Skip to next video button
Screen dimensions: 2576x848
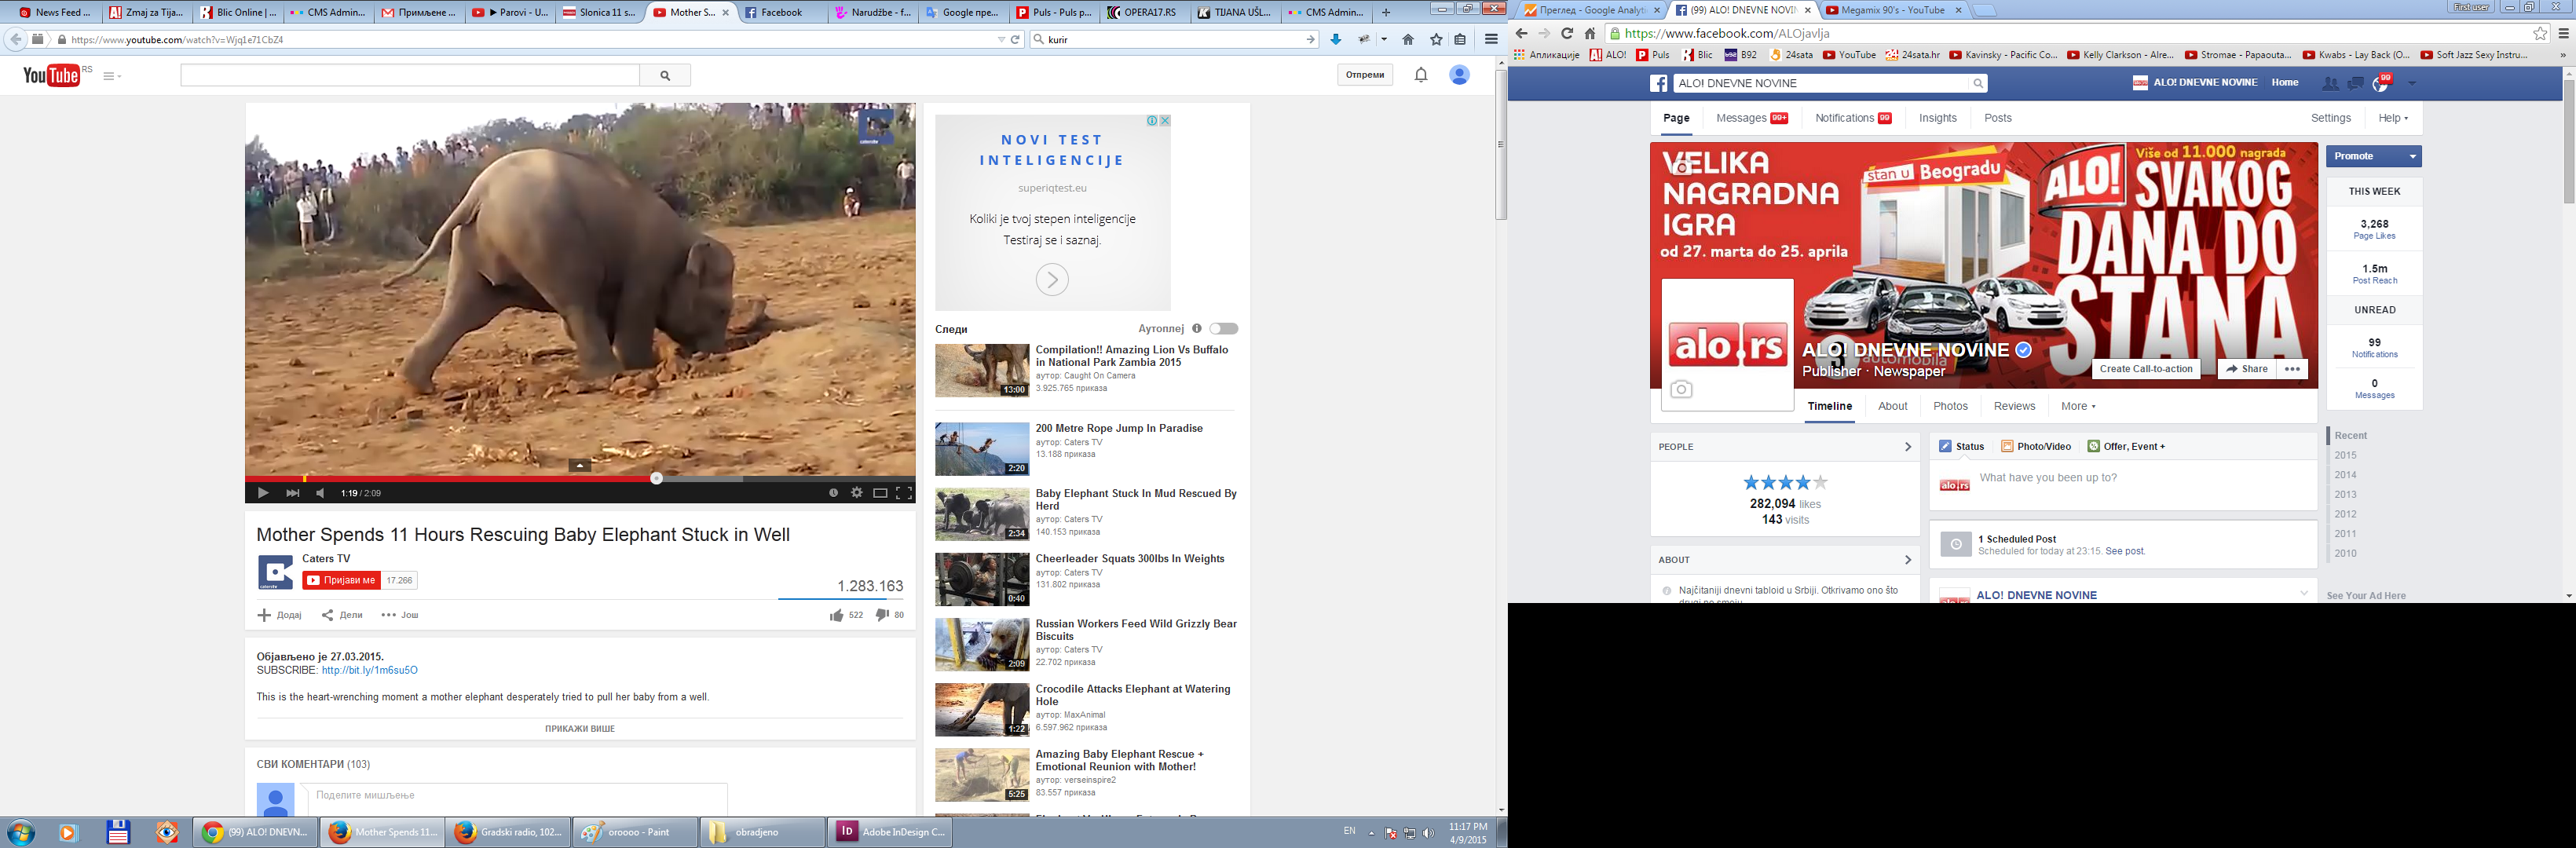(x=292, y=493)
